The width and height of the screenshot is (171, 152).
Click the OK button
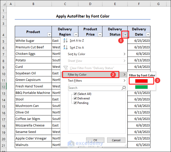tap(95, 140)
